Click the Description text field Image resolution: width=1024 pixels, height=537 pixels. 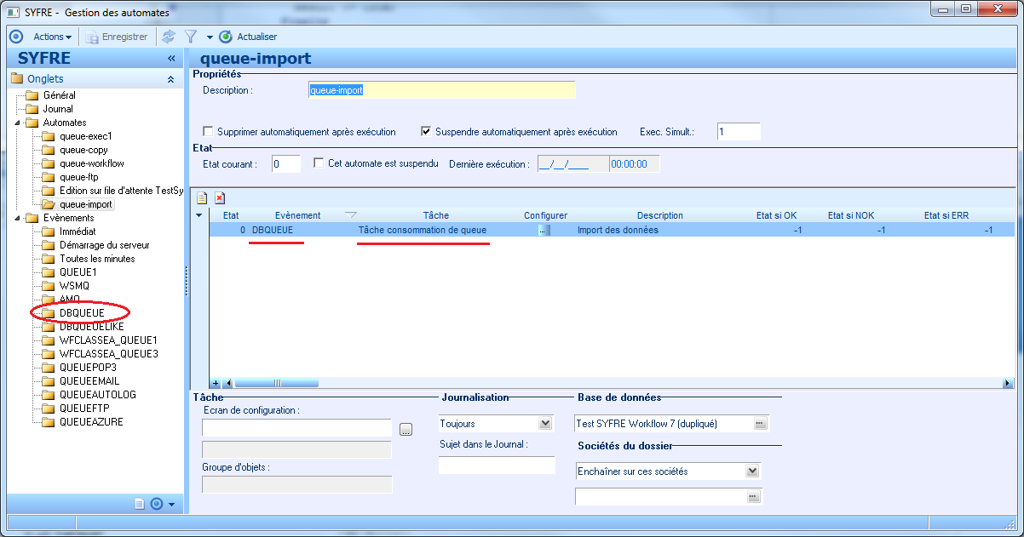[441, 90]
